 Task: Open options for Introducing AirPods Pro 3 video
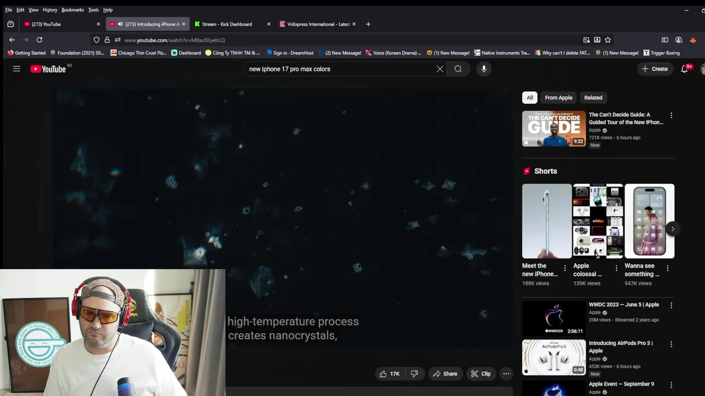[671, 344]
